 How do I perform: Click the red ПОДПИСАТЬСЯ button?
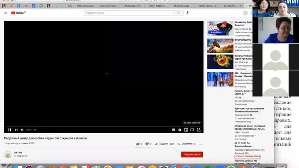[x=192, y=154]
